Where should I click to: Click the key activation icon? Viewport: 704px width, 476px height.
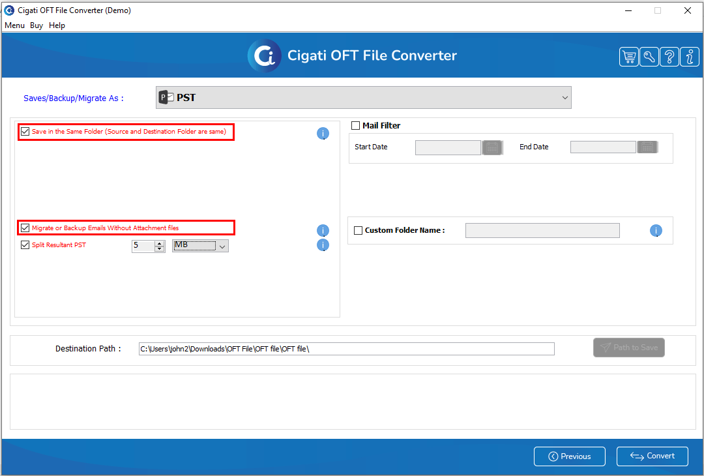[649, 57]
